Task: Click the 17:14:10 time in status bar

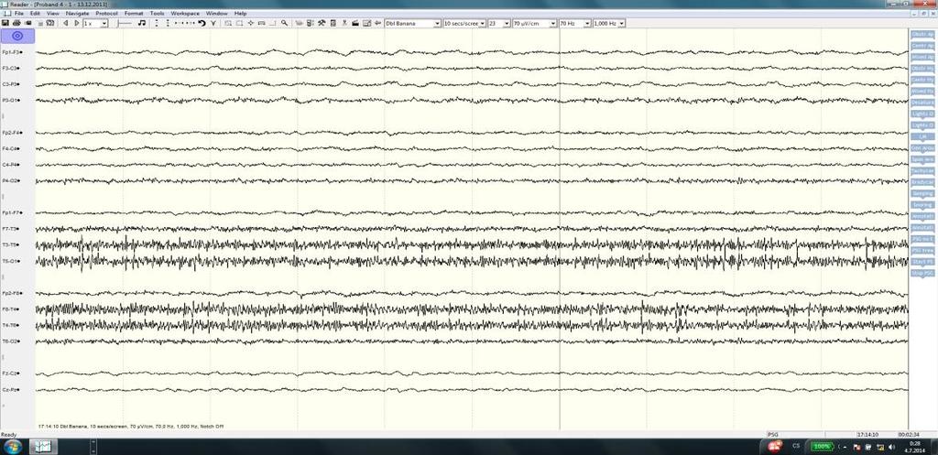Action: coord(867,435)
